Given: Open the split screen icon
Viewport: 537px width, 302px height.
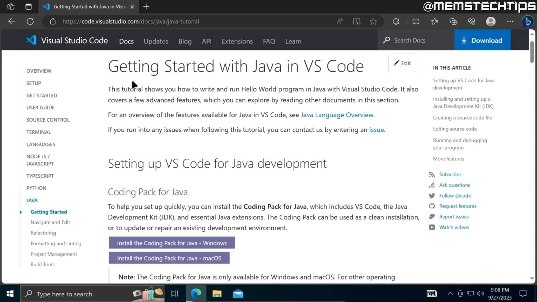Looking at the screenshot, I should (416, 21).
